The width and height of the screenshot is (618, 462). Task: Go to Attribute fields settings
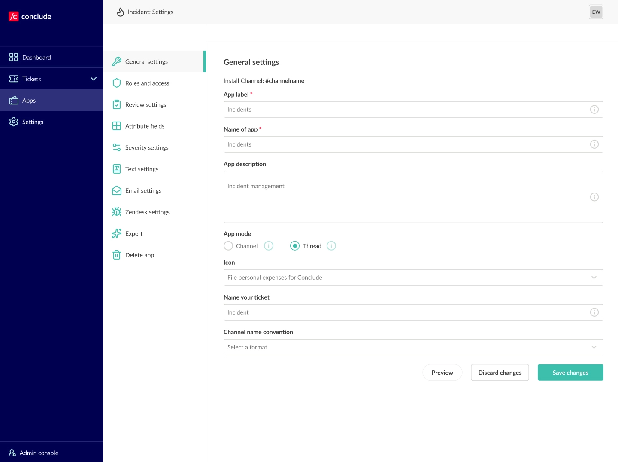pos(145,126)
